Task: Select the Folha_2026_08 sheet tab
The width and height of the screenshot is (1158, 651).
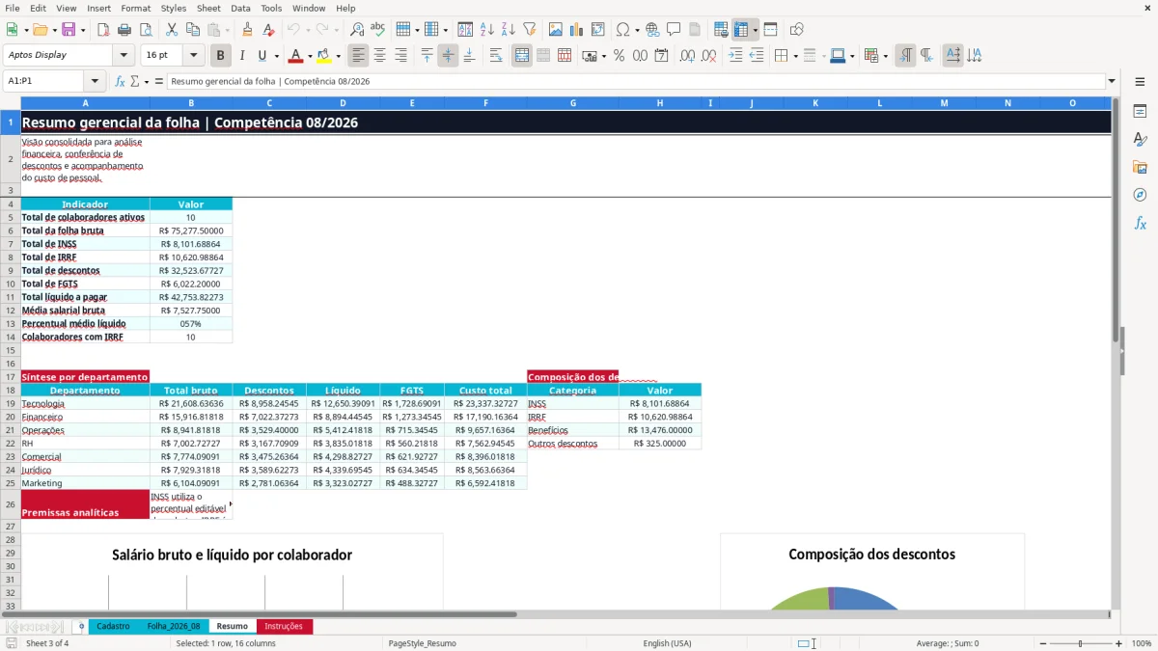Action: click(174, 626)
